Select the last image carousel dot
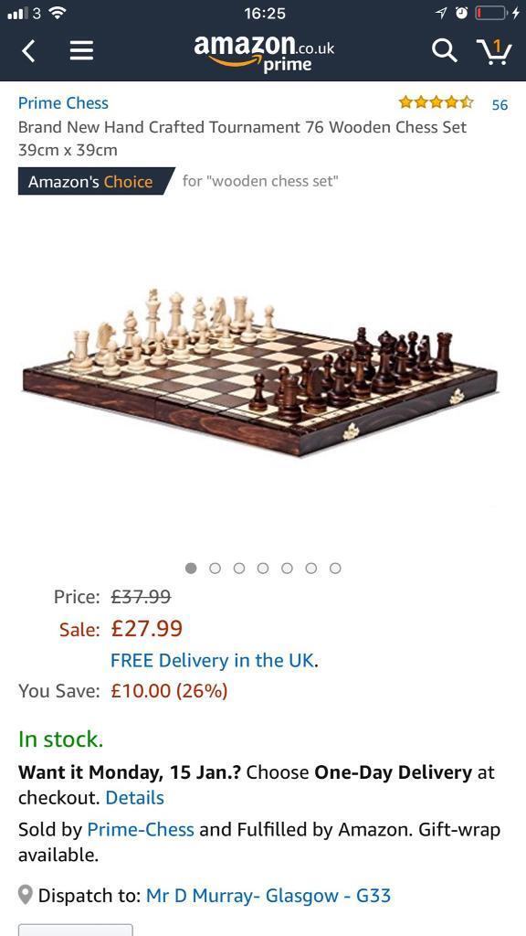The image size is (526, 936). [335, 569]
